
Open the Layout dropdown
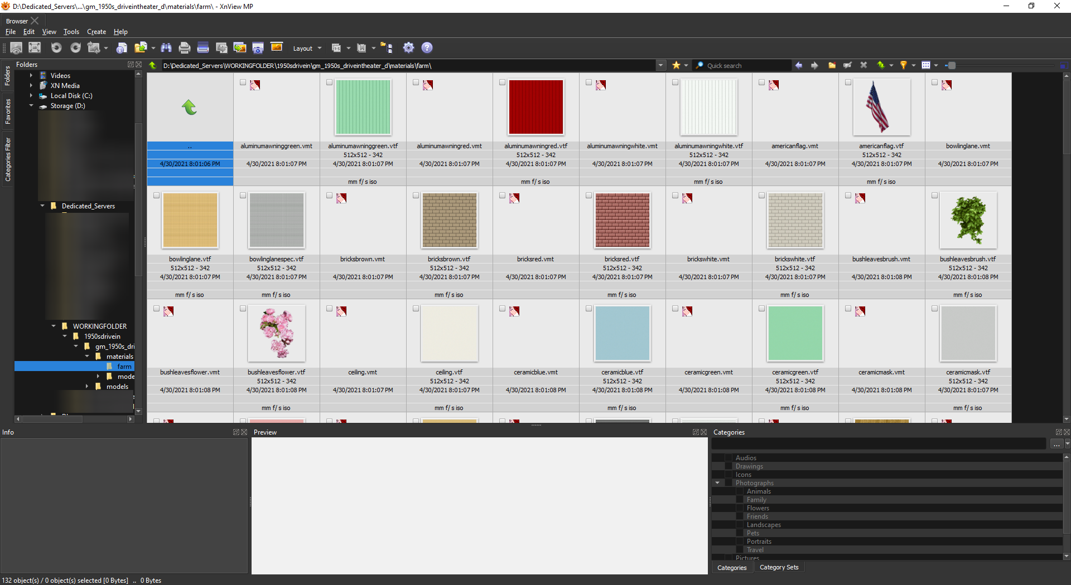click(307, 48)
